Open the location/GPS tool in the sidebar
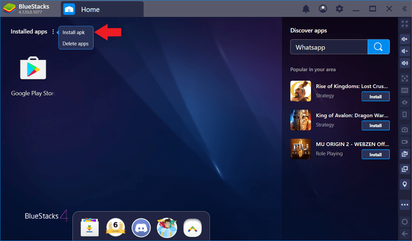Viewport: 412px width, 241px height. (404, 184)
